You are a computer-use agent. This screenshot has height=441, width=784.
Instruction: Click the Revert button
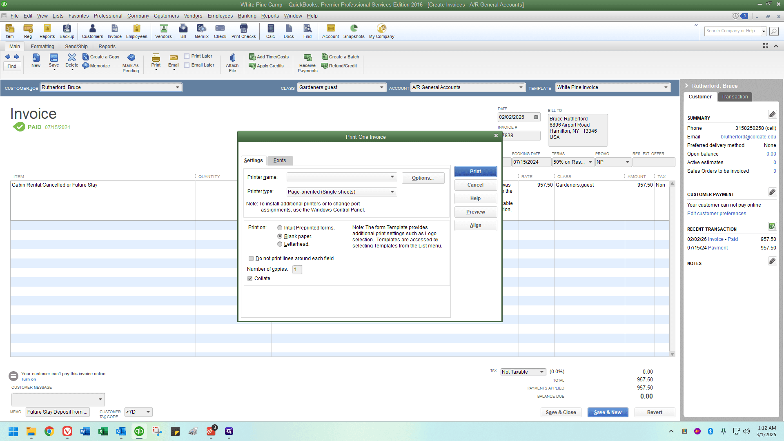point(655,412)
